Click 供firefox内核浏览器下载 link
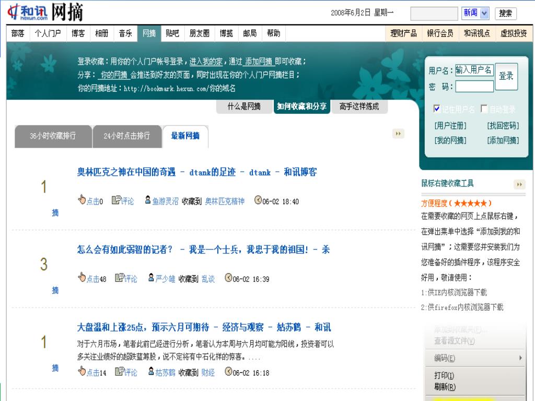Screen dimensions: 535x401 [x=466, y=308]
